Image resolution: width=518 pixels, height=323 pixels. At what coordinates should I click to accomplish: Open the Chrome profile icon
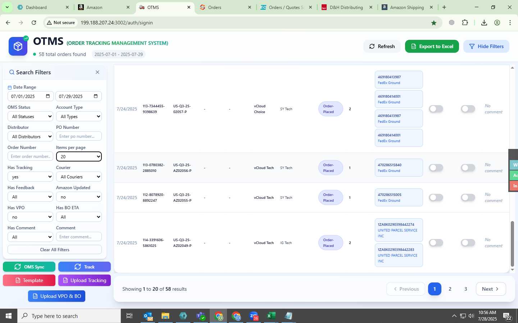pyautogui.click(x=497, y=23)
